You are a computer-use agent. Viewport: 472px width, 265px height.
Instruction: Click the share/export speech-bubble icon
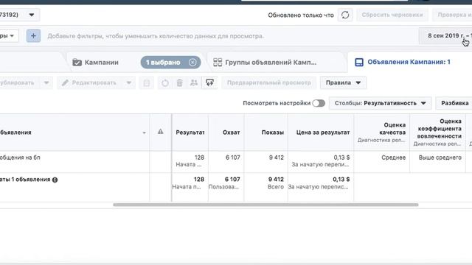click(209, 82)
